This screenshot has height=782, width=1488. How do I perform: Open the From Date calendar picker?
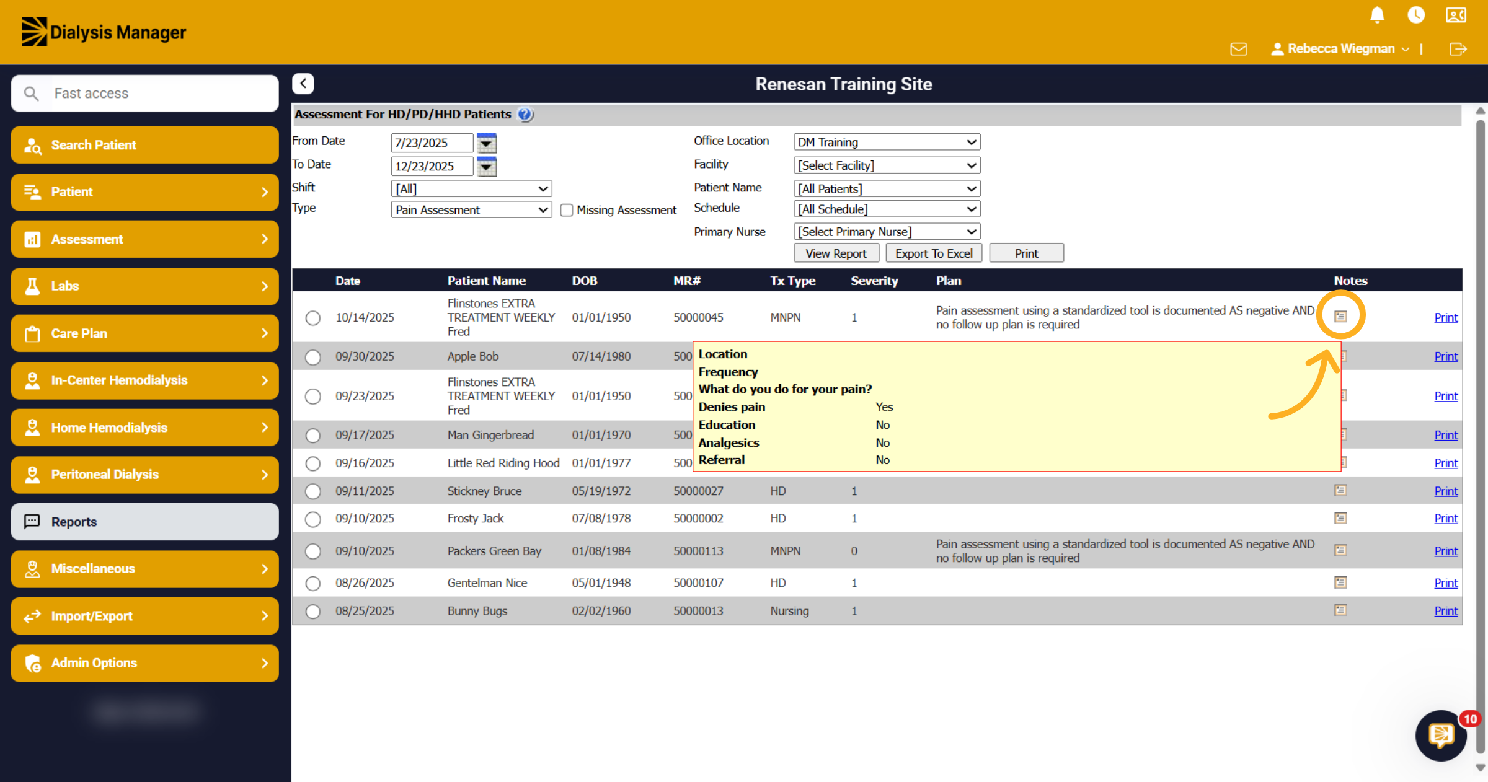[x=487, y=143]
